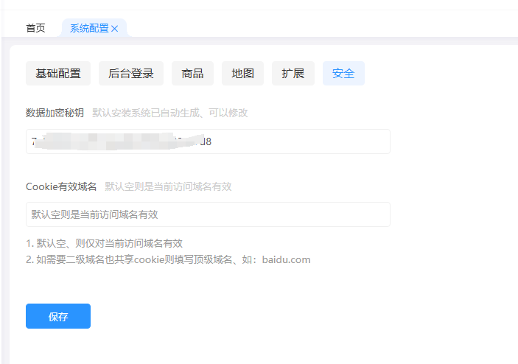Open the 商品 configuration section
Screen dimensions: 518x364
(192, 74)
